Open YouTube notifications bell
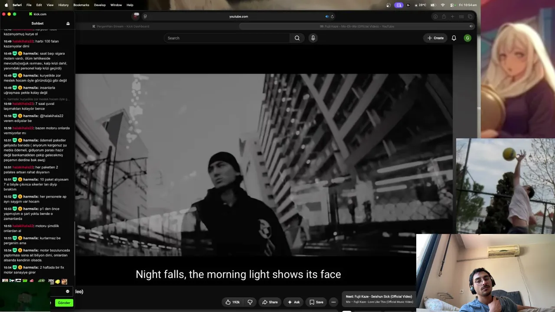Image resolution: width=555 pixels, height=312 pixels. [454, 38]
